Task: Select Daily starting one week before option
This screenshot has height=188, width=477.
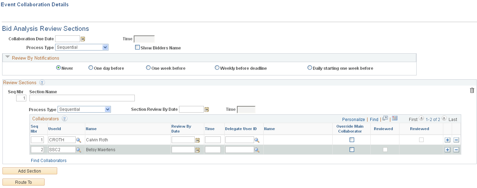Action: point(310,68)
